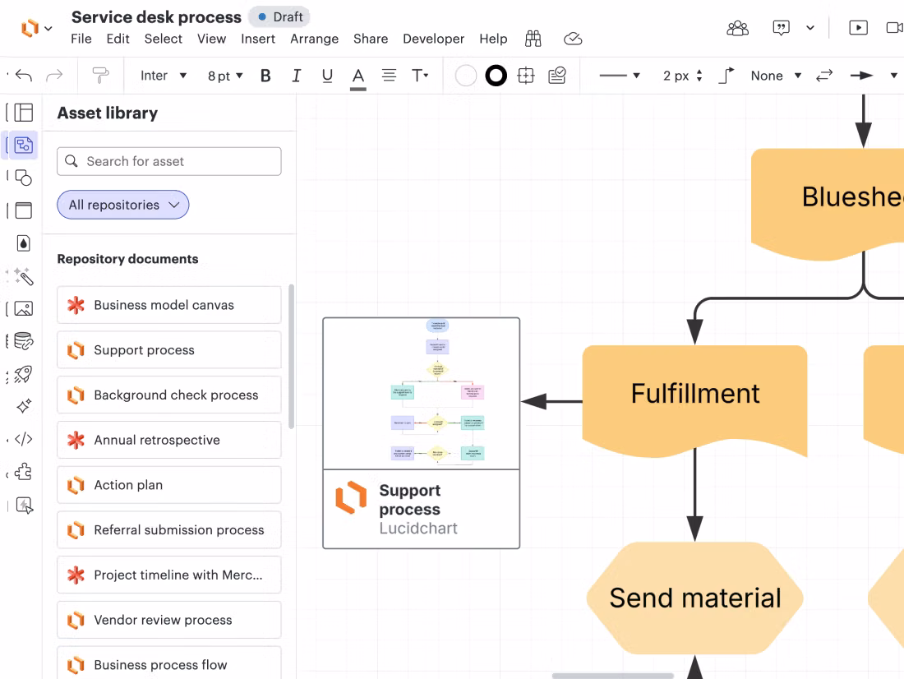Open the Shapes panel in sidebar

pos(24,178)
